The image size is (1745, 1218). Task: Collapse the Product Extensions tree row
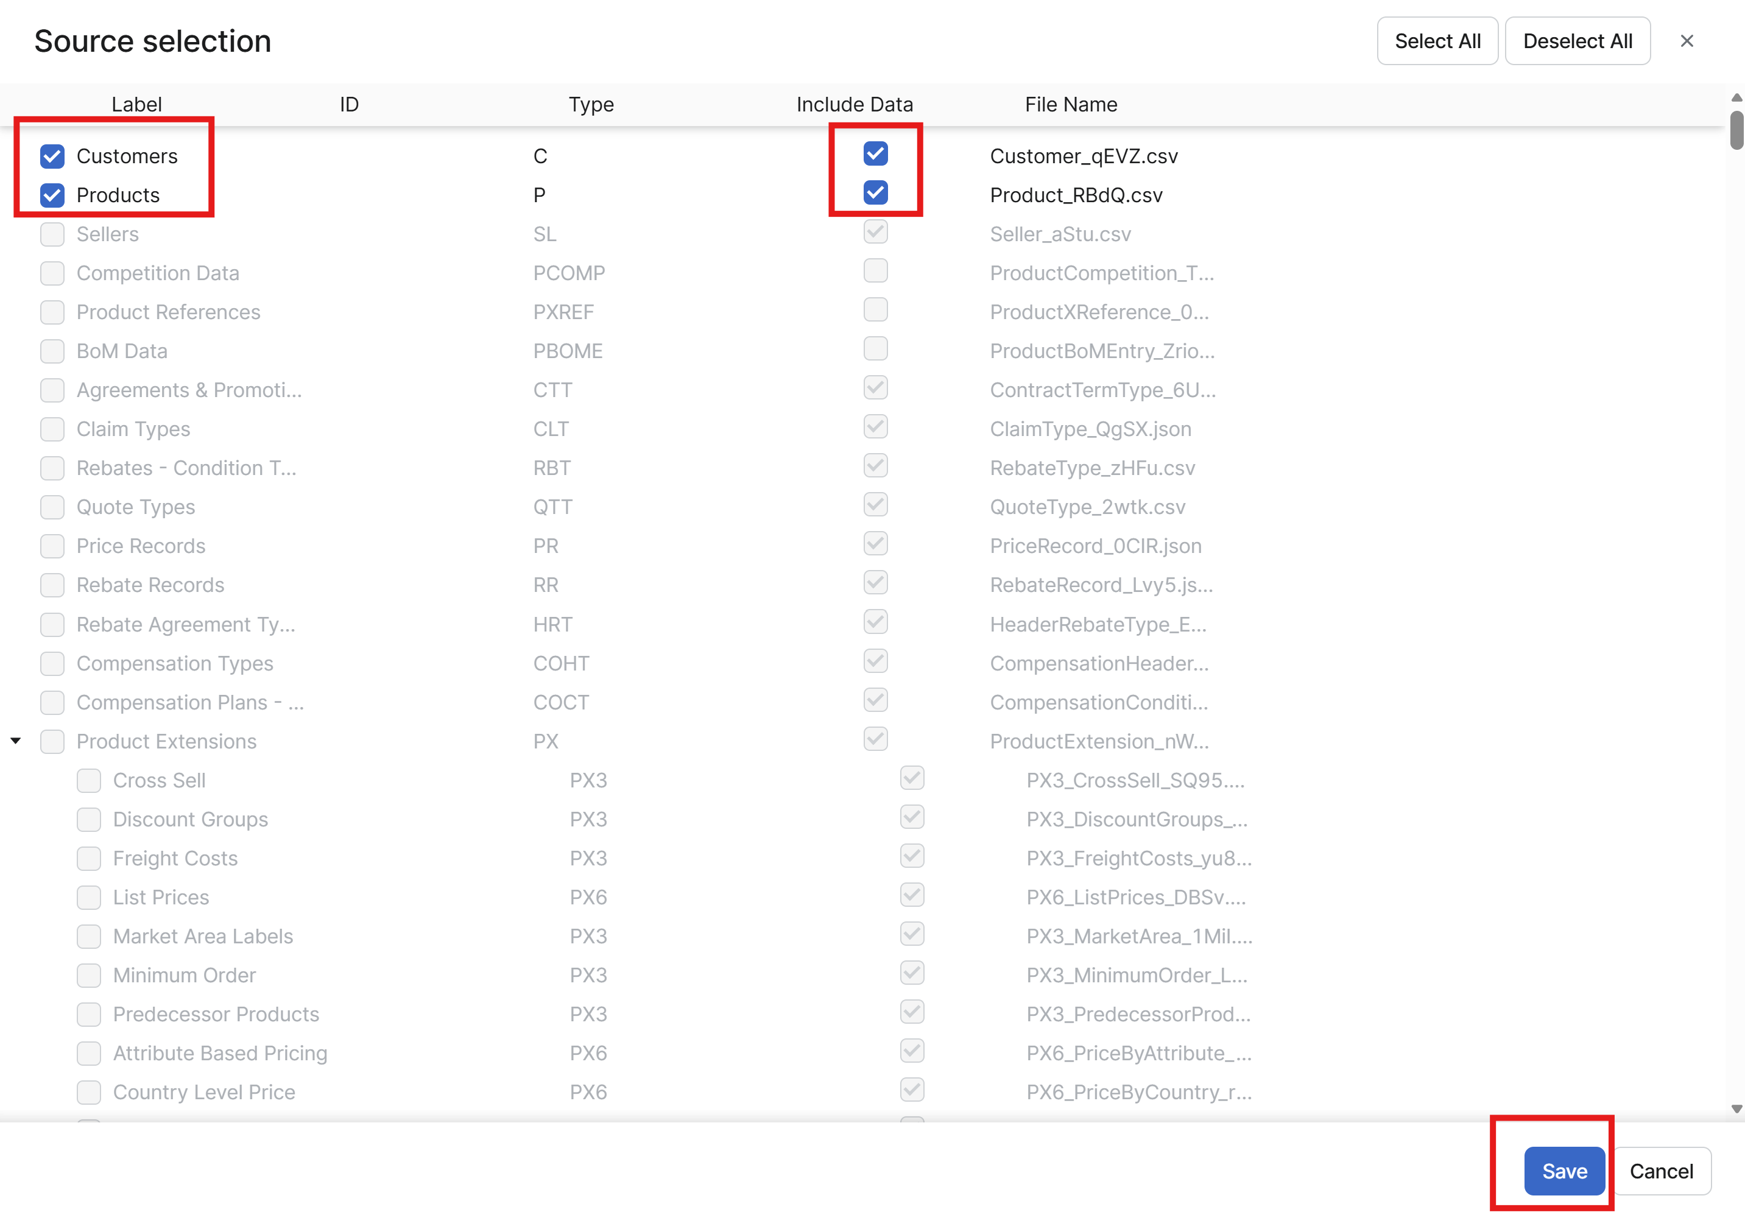coord(16,741)
